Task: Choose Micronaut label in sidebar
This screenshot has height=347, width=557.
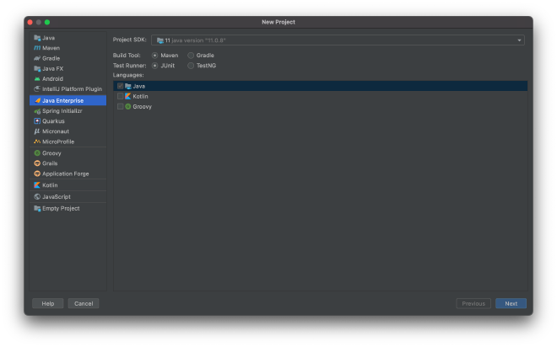Action: tap(56, 131)
